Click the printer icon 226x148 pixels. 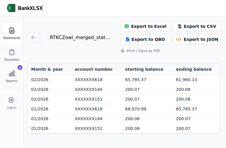coord(123,51)
